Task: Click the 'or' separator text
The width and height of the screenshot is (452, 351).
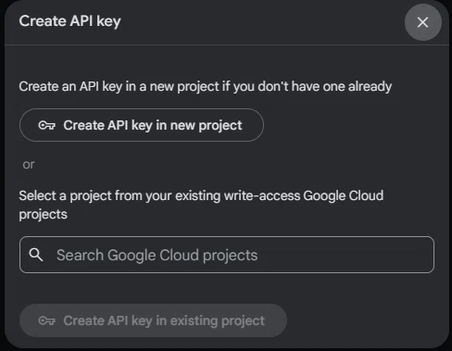Action: tap(29, 165)
